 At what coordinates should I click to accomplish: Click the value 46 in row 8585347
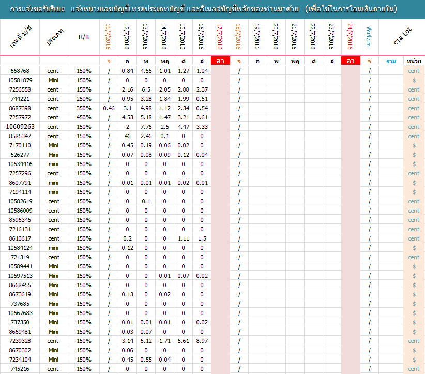(x=127, y=136)
